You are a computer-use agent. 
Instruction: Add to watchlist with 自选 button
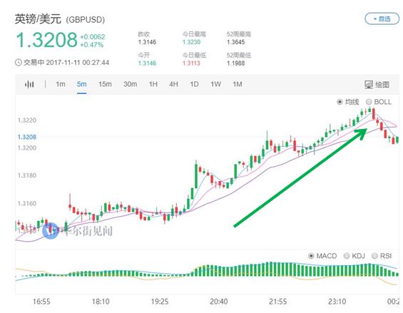[382, 19]
